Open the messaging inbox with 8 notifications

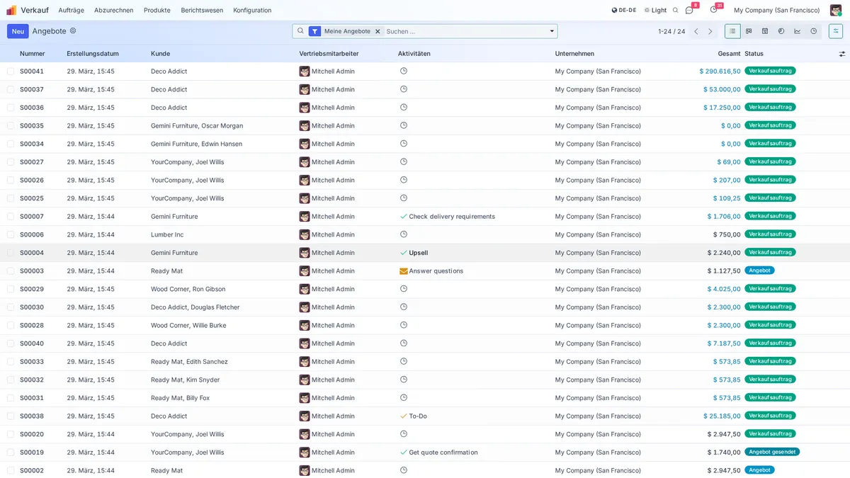[x=688, y=10]
